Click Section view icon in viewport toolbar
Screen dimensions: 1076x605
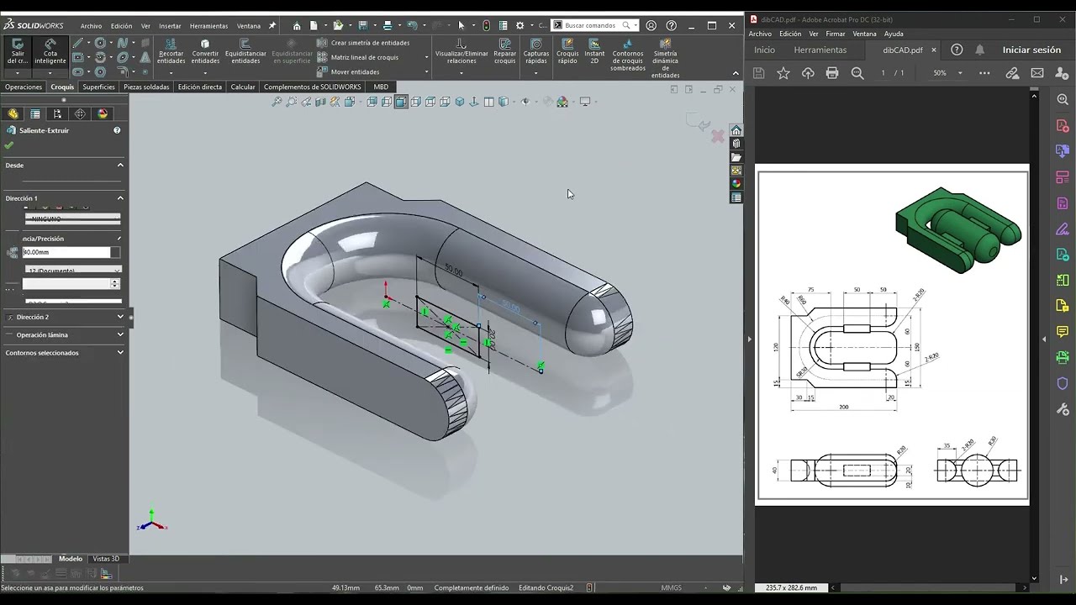point(320,102)
